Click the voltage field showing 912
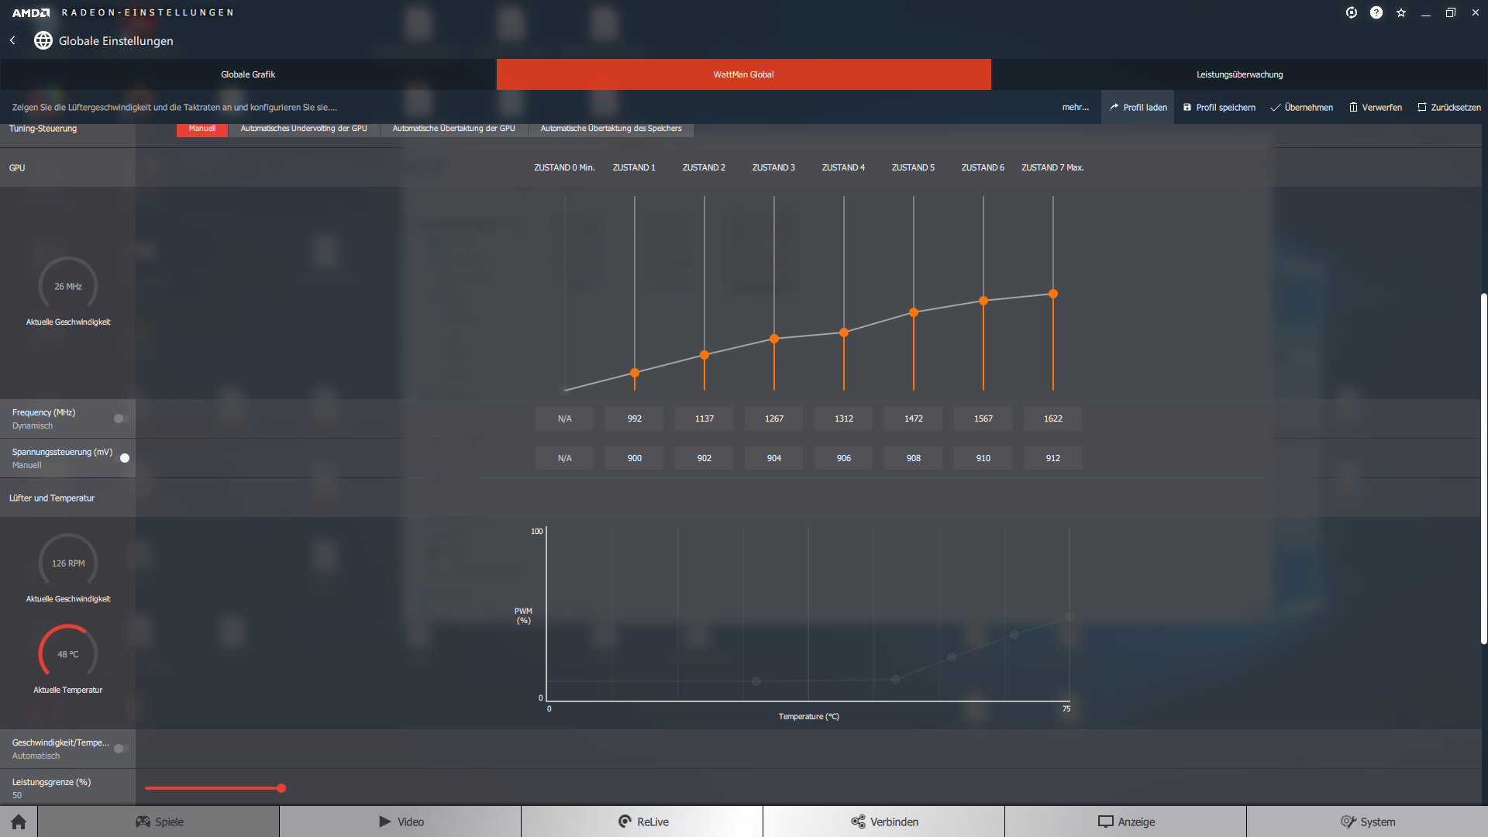This screenshot has width=1488, height=837. 1053,458
